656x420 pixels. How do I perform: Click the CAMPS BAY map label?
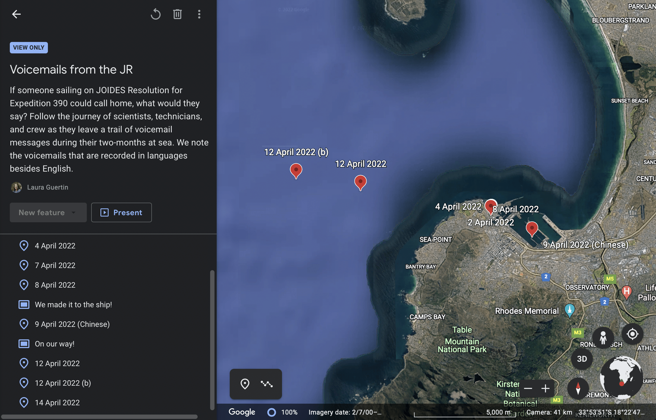click(x=427, y=317)
